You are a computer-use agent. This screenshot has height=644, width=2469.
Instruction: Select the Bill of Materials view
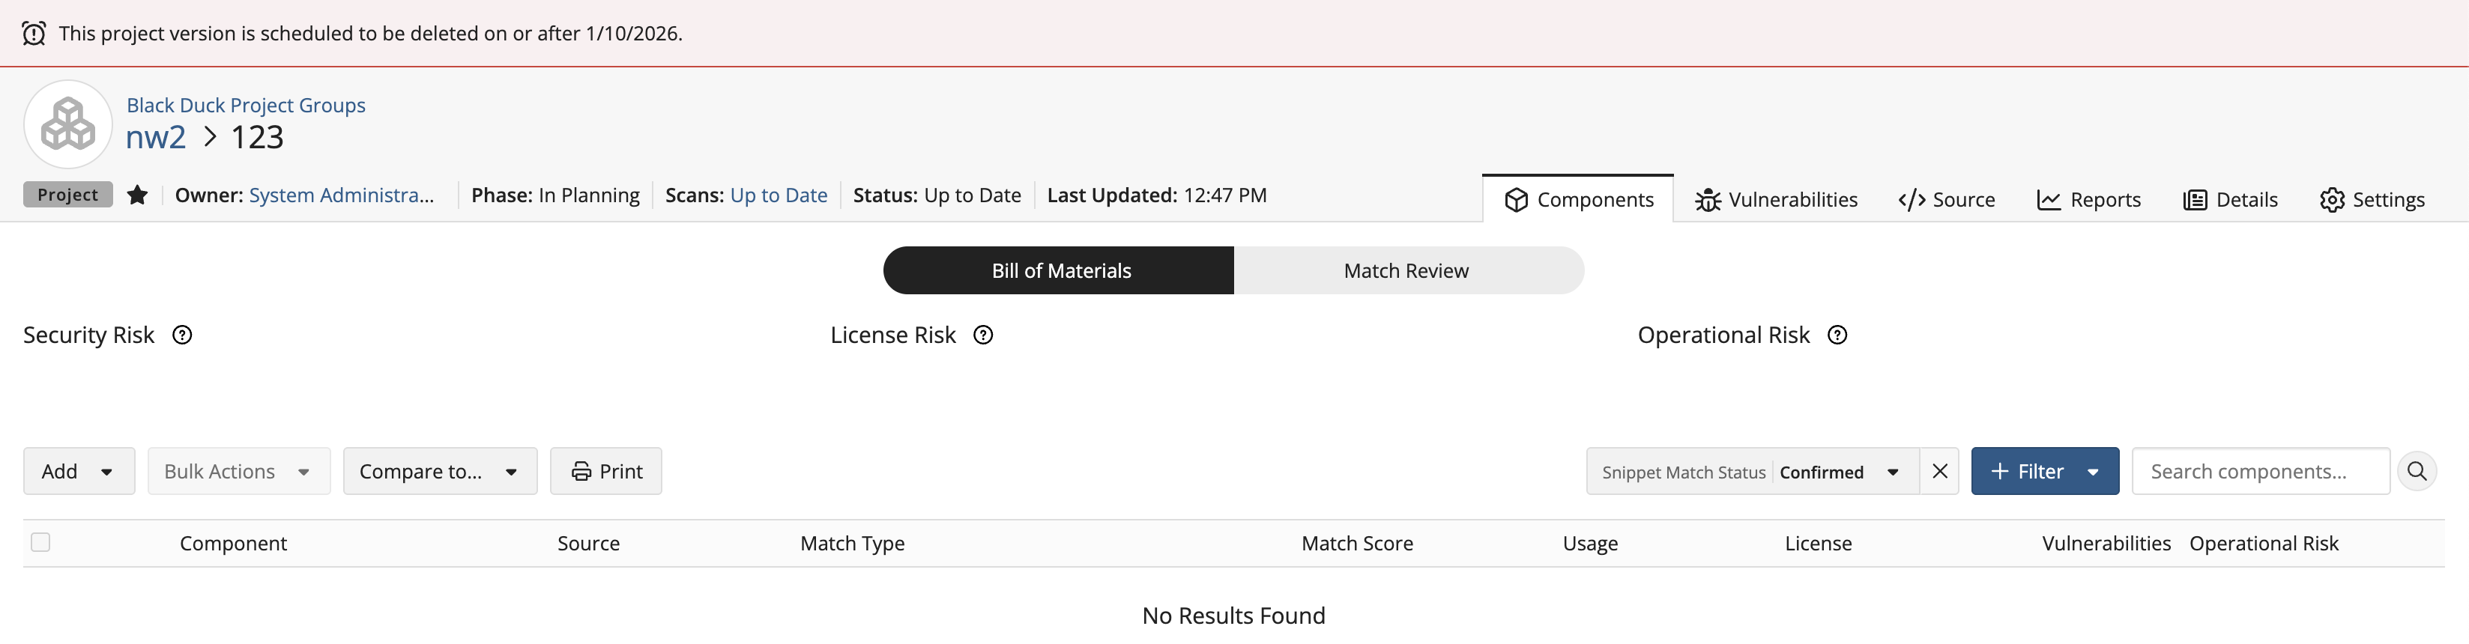[x=1060, y=271]
